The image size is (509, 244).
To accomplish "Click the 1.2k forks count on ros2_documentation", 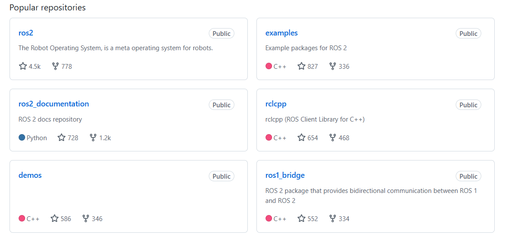I will click(x=105, y=138).
